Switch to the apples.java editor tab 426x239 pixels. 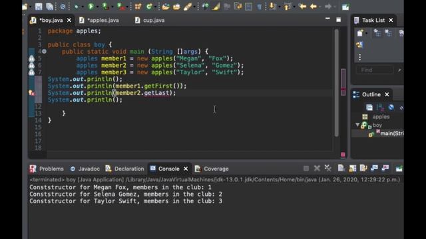pyautogui.click(x=99, y=21)
